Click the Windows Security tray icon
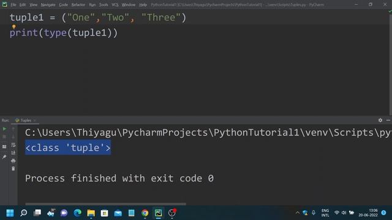The height and width of the screenshot is (220, 392). tap(305, 213)
